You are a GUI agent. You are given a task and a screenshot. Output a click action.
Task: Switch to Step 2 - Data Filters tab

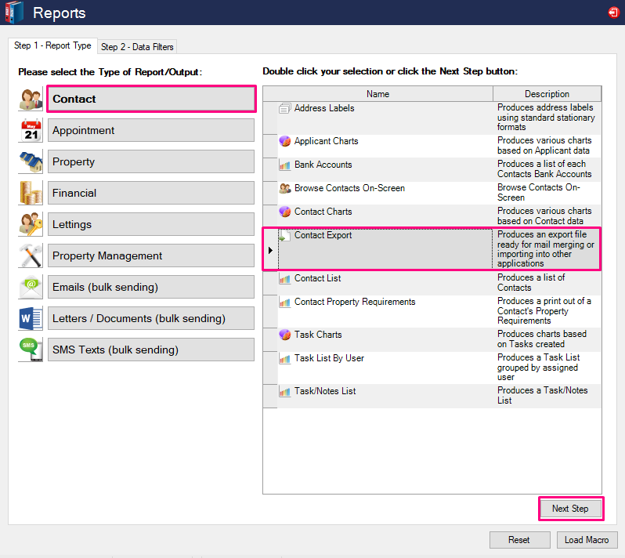coord(137,47)
